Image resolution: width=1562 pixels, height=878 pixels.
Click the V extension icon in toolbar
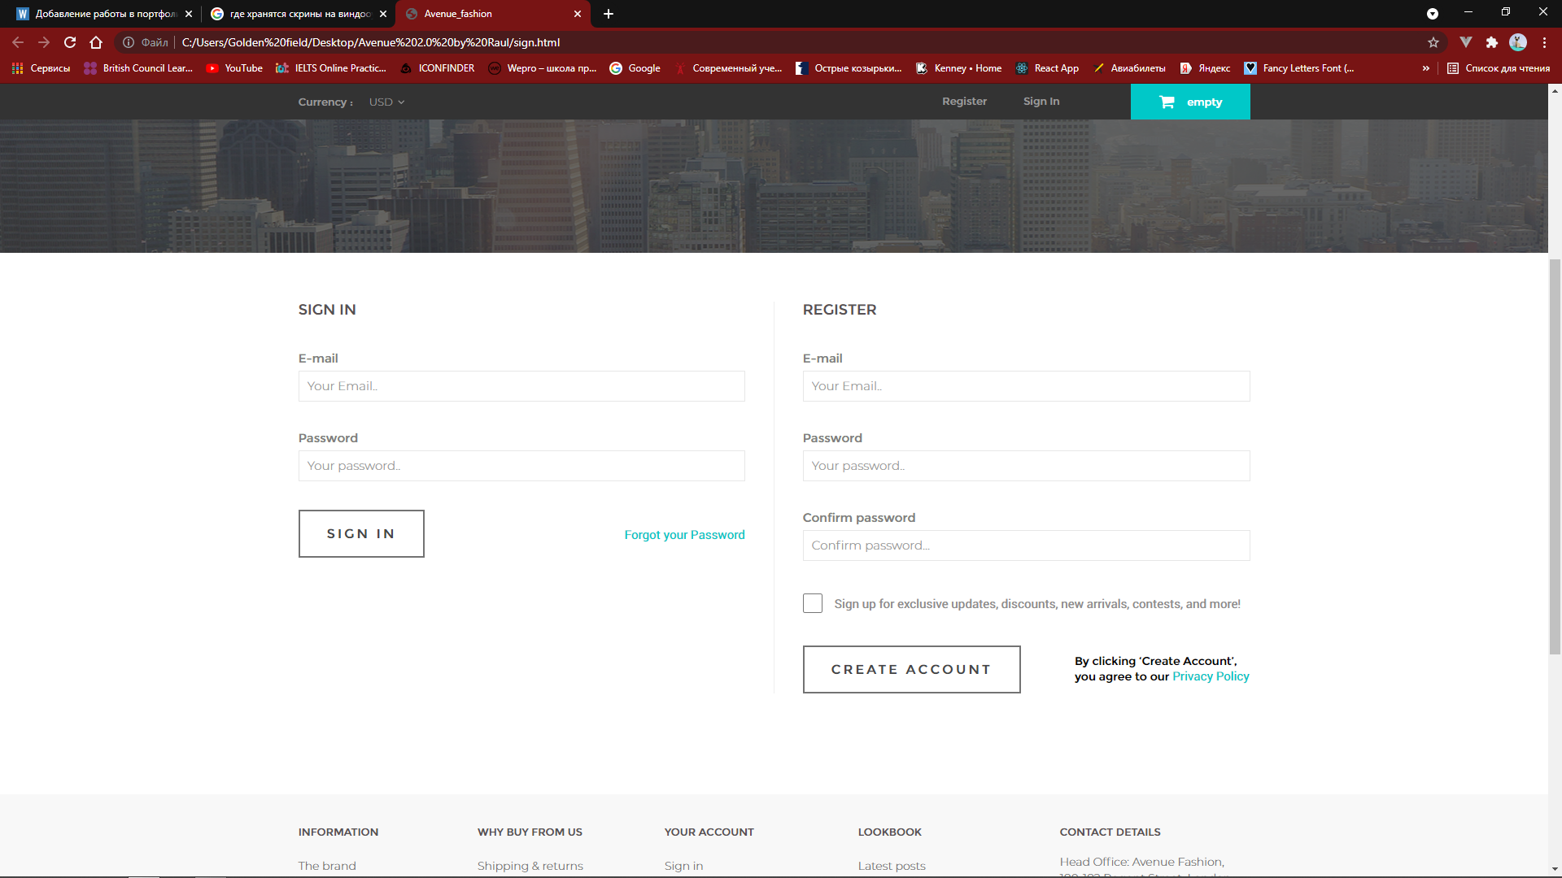1466,42
